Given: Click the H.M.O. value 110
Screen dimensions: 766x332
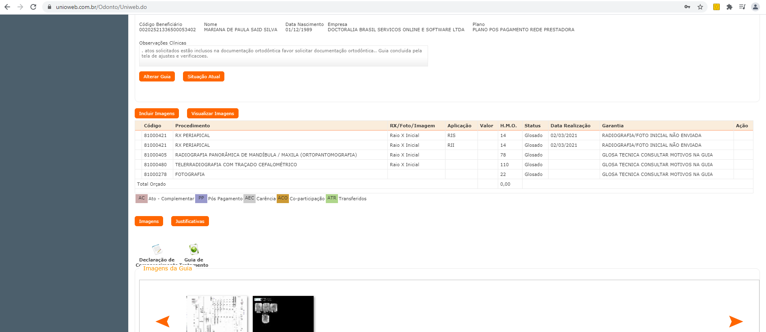Looking at the screenshot, I should coord(504,165).
